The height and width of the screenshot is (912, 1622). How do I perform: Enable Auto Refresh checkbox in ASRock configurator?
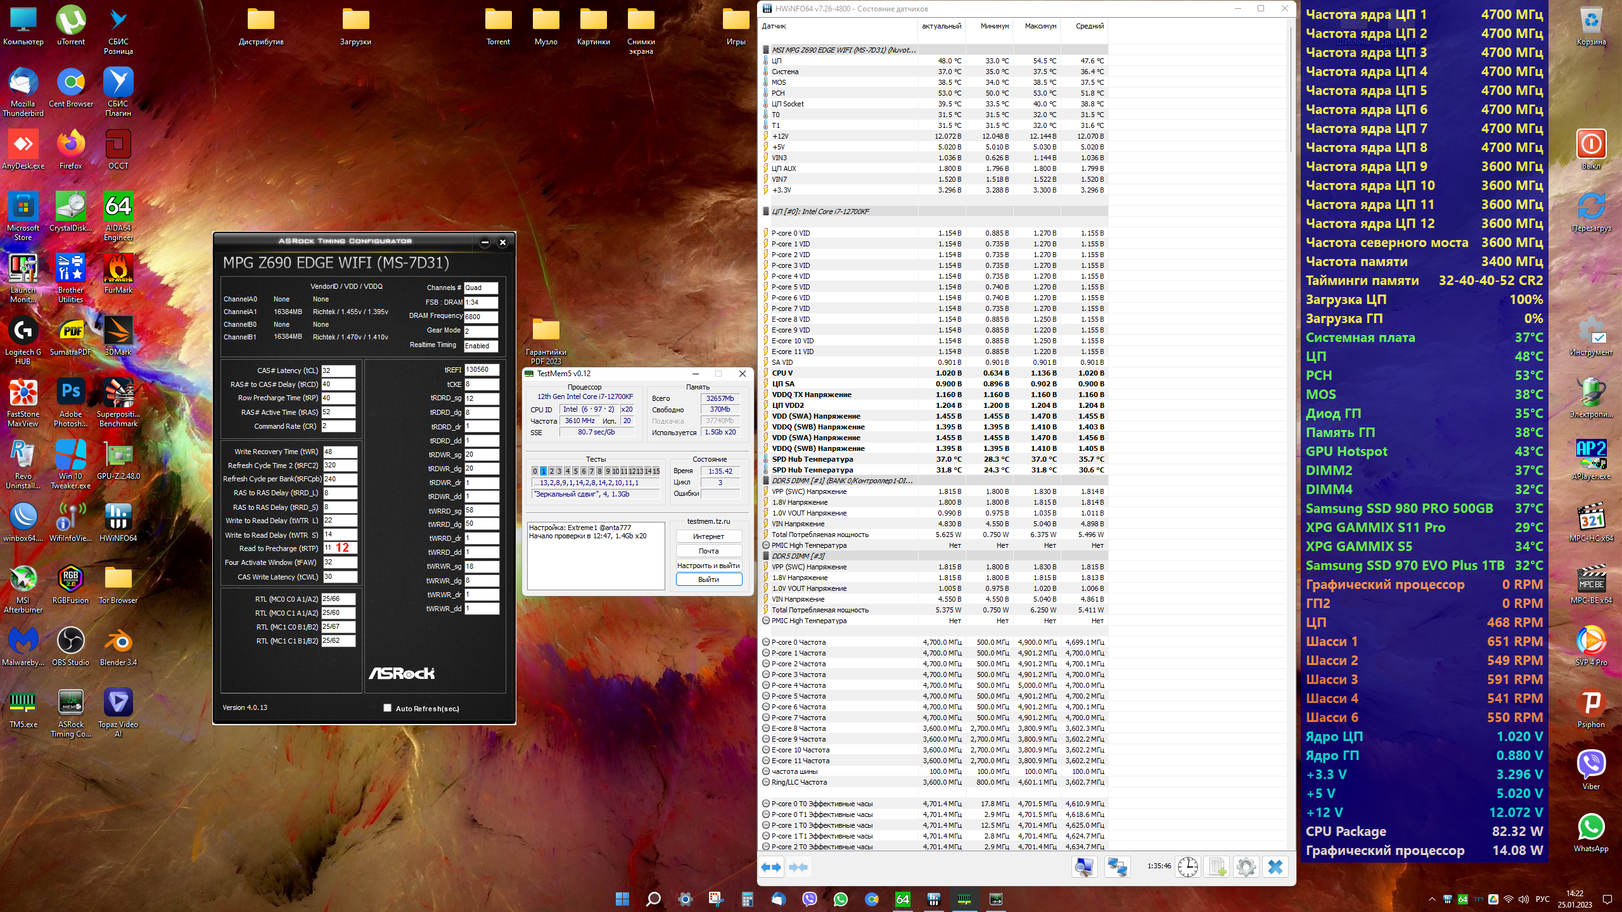pyautogui.click(x=387, y=708)
